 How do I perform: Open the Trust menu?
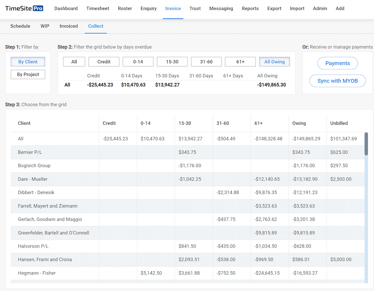coord(195,9)
